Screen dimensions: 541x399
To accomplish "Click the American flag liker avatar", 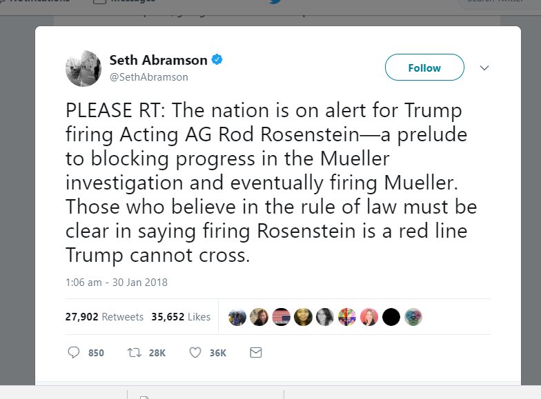I will point(281,317).
